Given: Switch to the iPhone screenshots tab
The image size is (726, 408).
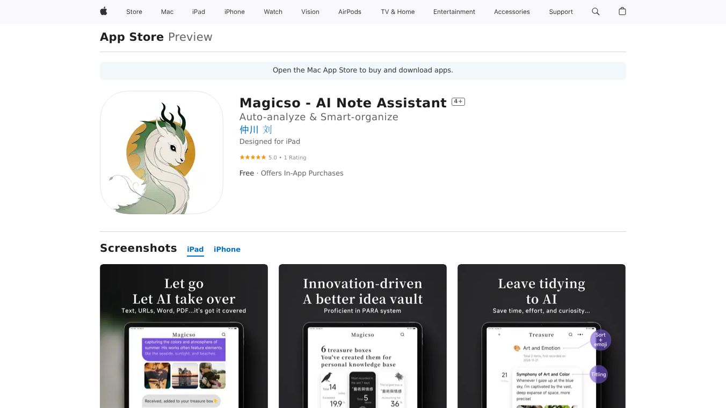Looking at the screenshot, I should coord(227,250).
